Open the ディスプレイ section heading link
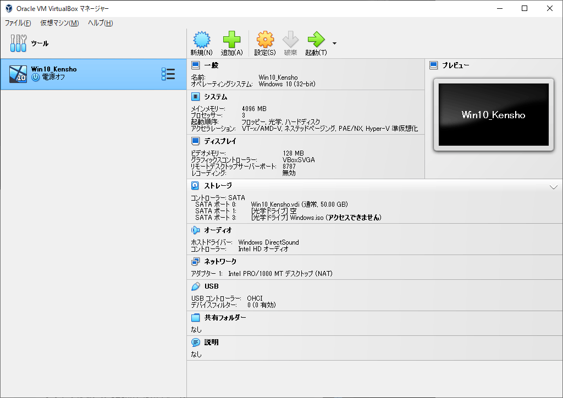 tap(220, 141)
